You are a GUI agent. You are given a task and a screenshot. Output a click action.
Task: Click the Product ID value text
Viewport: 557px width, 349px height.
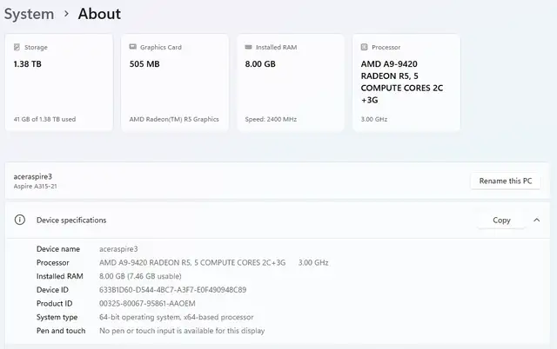point(147,304)
